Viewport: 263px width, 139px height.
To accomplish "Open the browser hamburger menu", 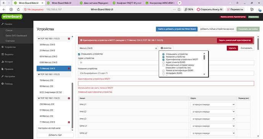I will [x=237, y=3].
